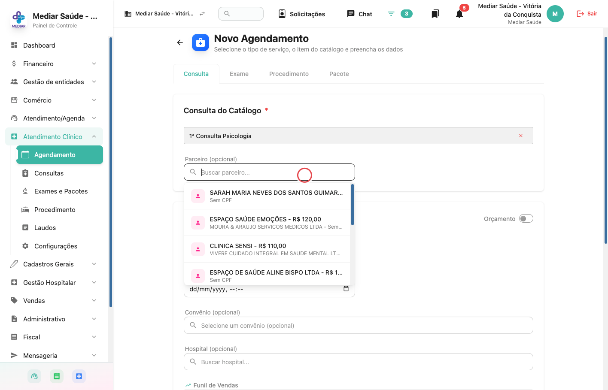608x390 pixels.
Task: Click the Buscar hospital input field
Action: coord(359,362)
